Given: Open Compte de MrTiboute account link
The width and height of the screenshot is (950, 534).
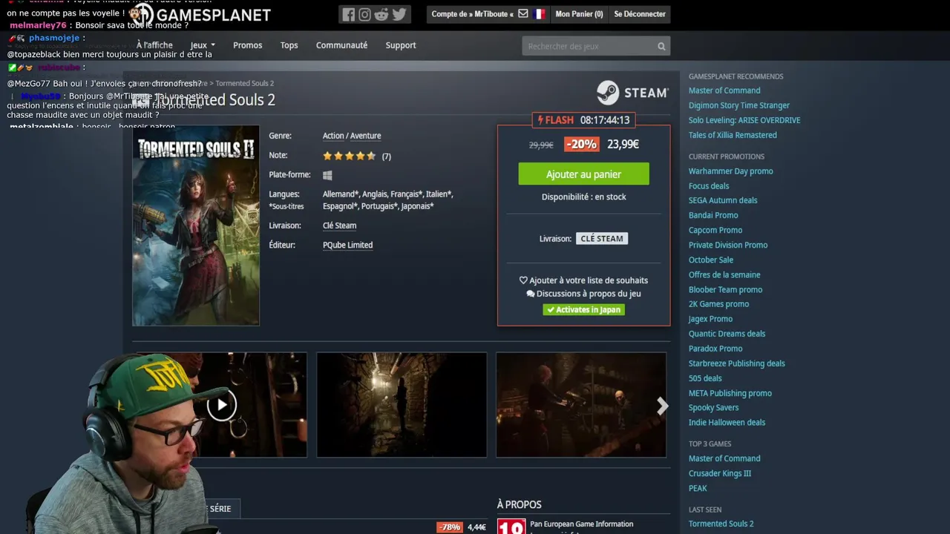Looking at the screenshot, I should (x=472, y=14).
